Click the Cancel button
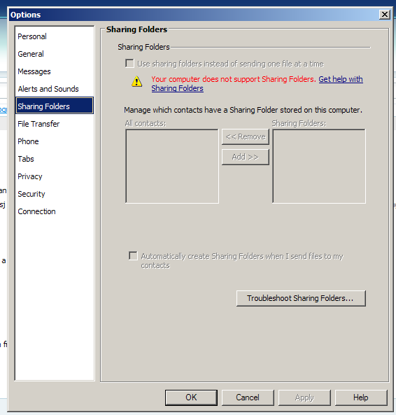Screen dimensions: 396x415 click(x=248, y=398)
